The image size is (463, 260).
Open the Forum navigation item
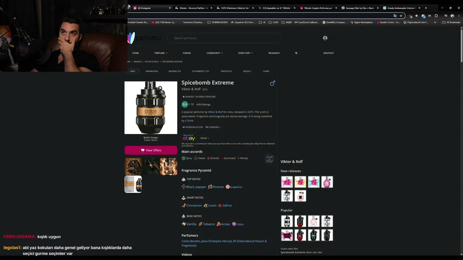click(x=187, y=53)
